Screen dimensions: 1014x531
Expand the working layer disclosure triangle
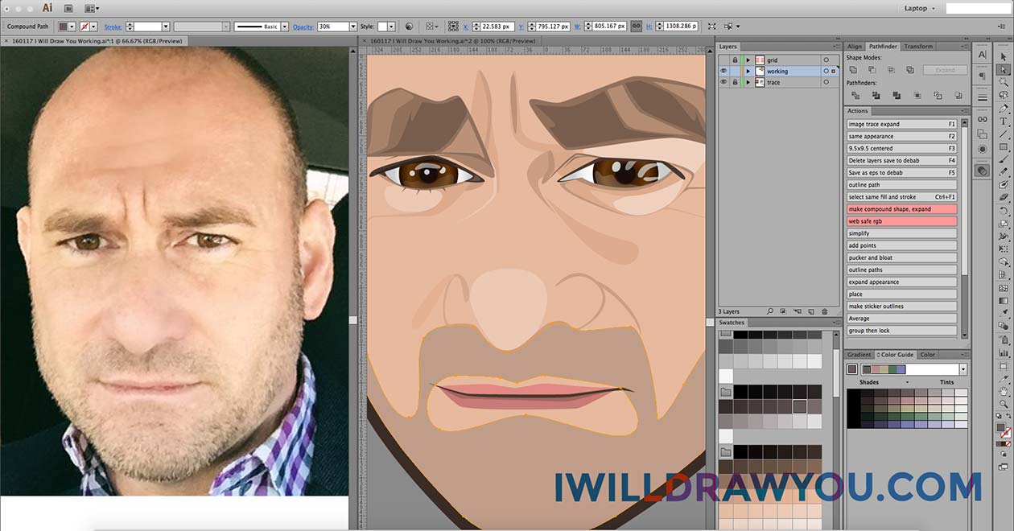pyautogui.click(x=748, y=71)
